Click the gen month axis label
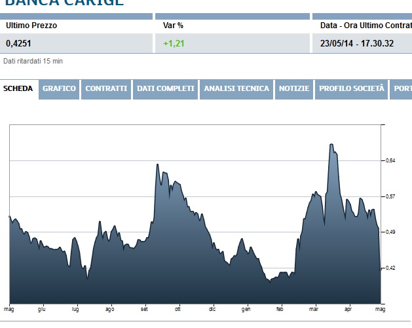This screenshot has height=328, width=412. (x=246, y=309)
